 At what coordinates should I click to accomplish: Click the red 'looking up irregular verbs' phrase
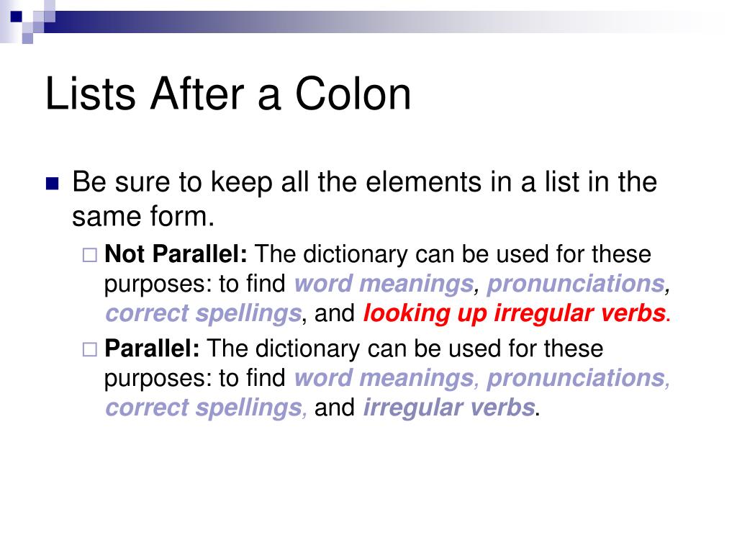pos(515,313)
